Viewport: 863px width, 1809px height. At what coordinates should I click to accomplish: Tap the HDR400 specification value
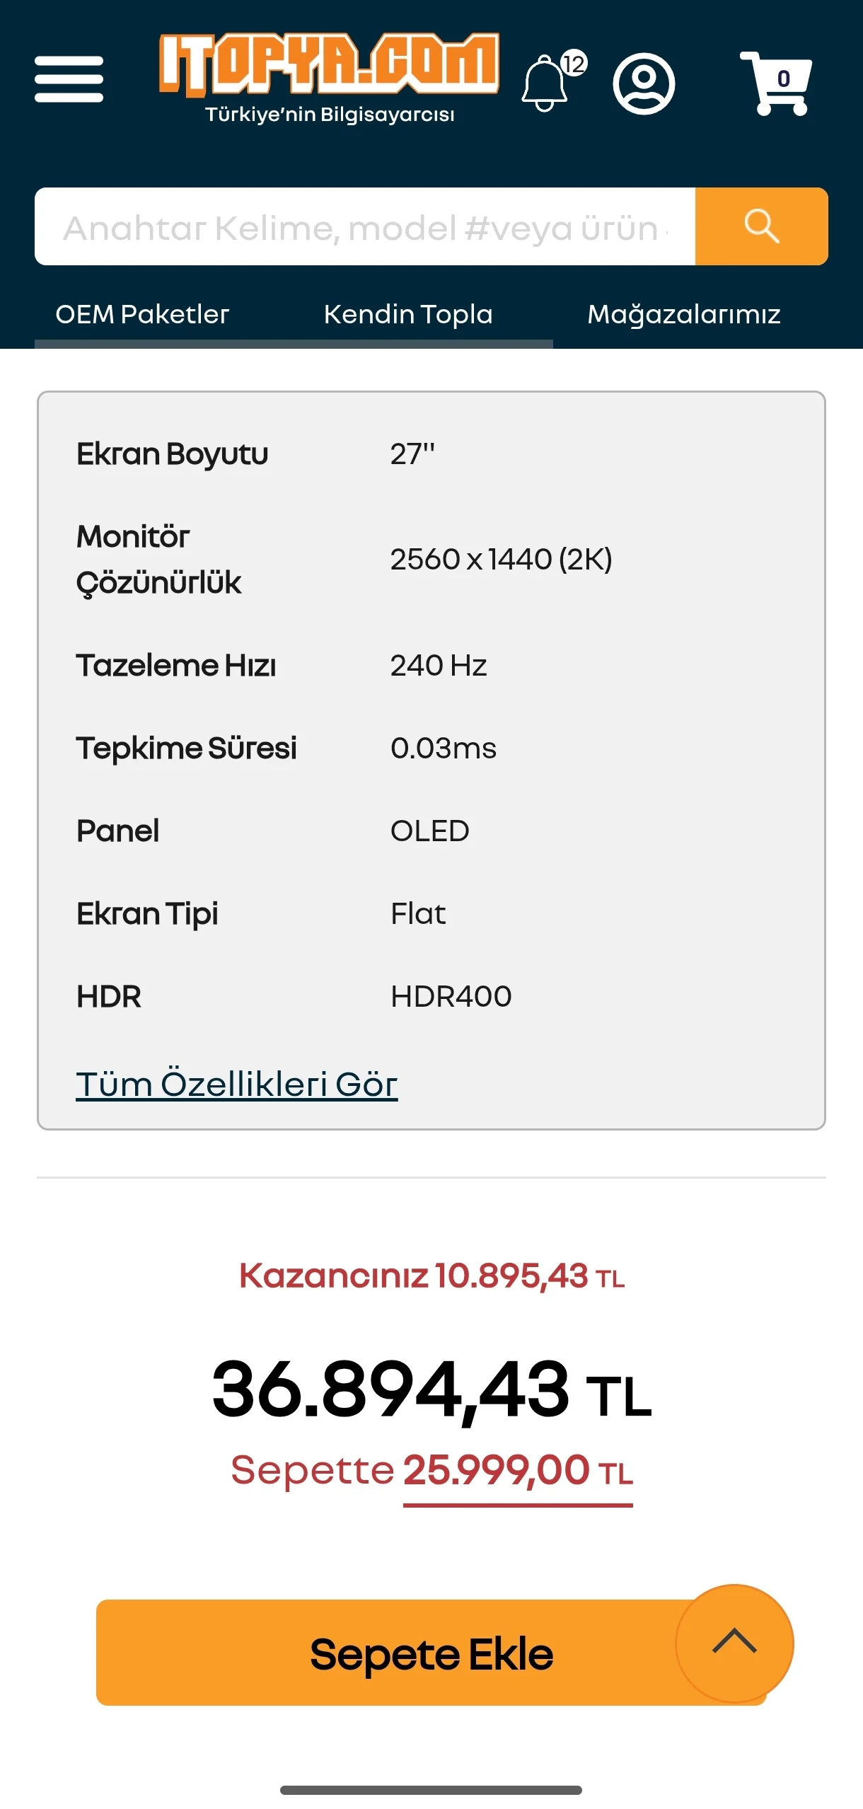point(451,996)
